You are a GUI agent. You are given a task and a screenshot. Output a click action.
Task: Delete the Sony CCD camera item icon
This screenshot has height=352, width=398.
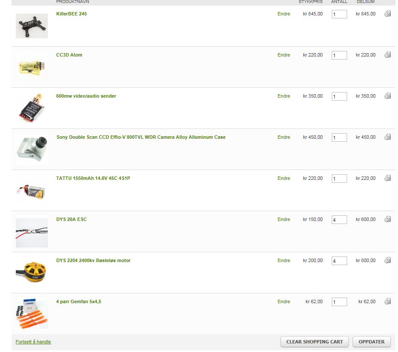click(387, 137)
